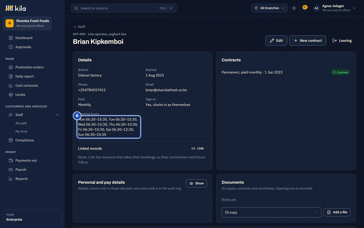Show personal and pay details
This screenshot has width=364, height=228.
[x=196, y=183]
